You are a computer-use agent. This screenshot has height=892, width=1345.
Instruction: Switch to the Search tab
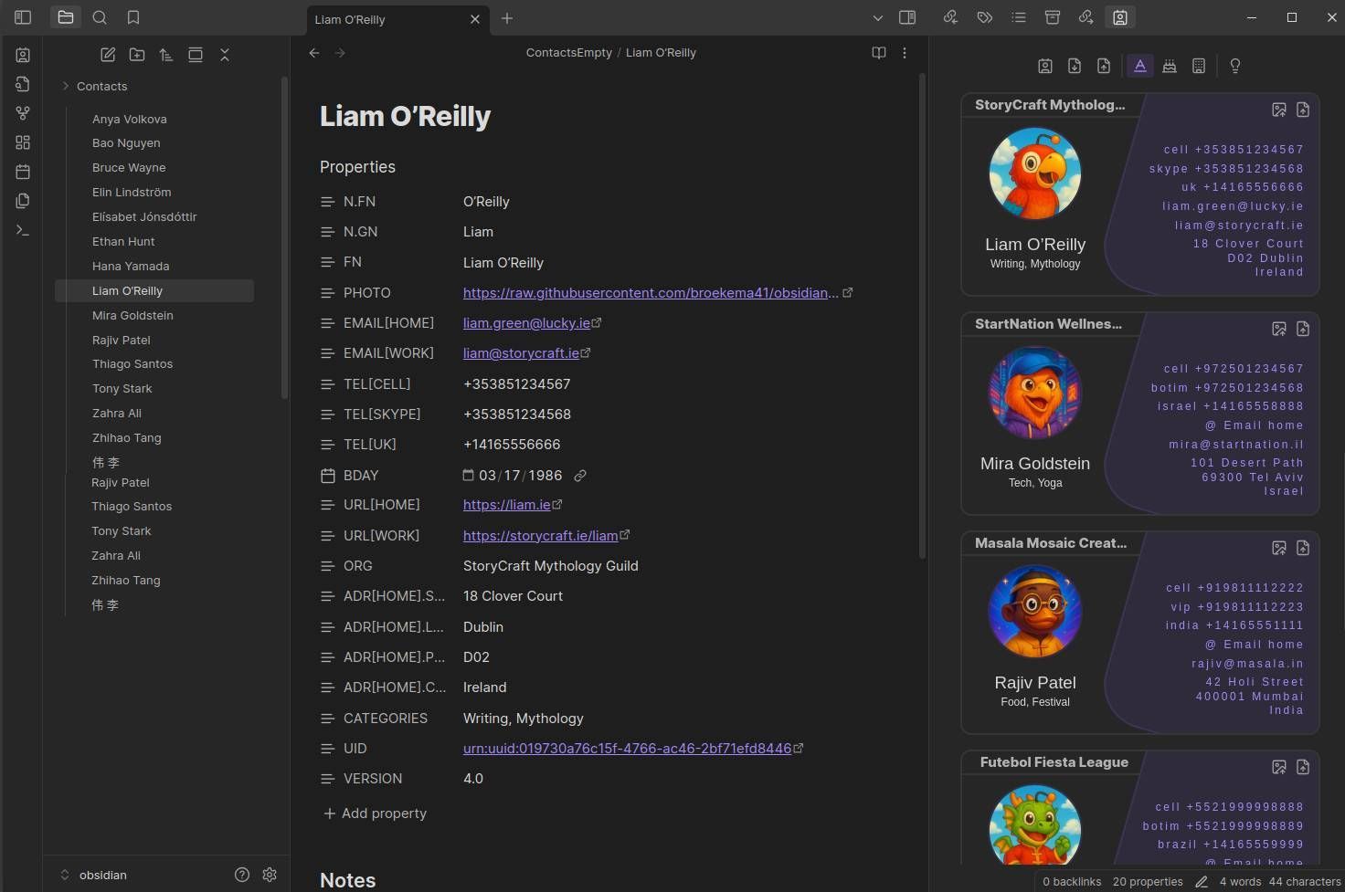tap(100, 17)
